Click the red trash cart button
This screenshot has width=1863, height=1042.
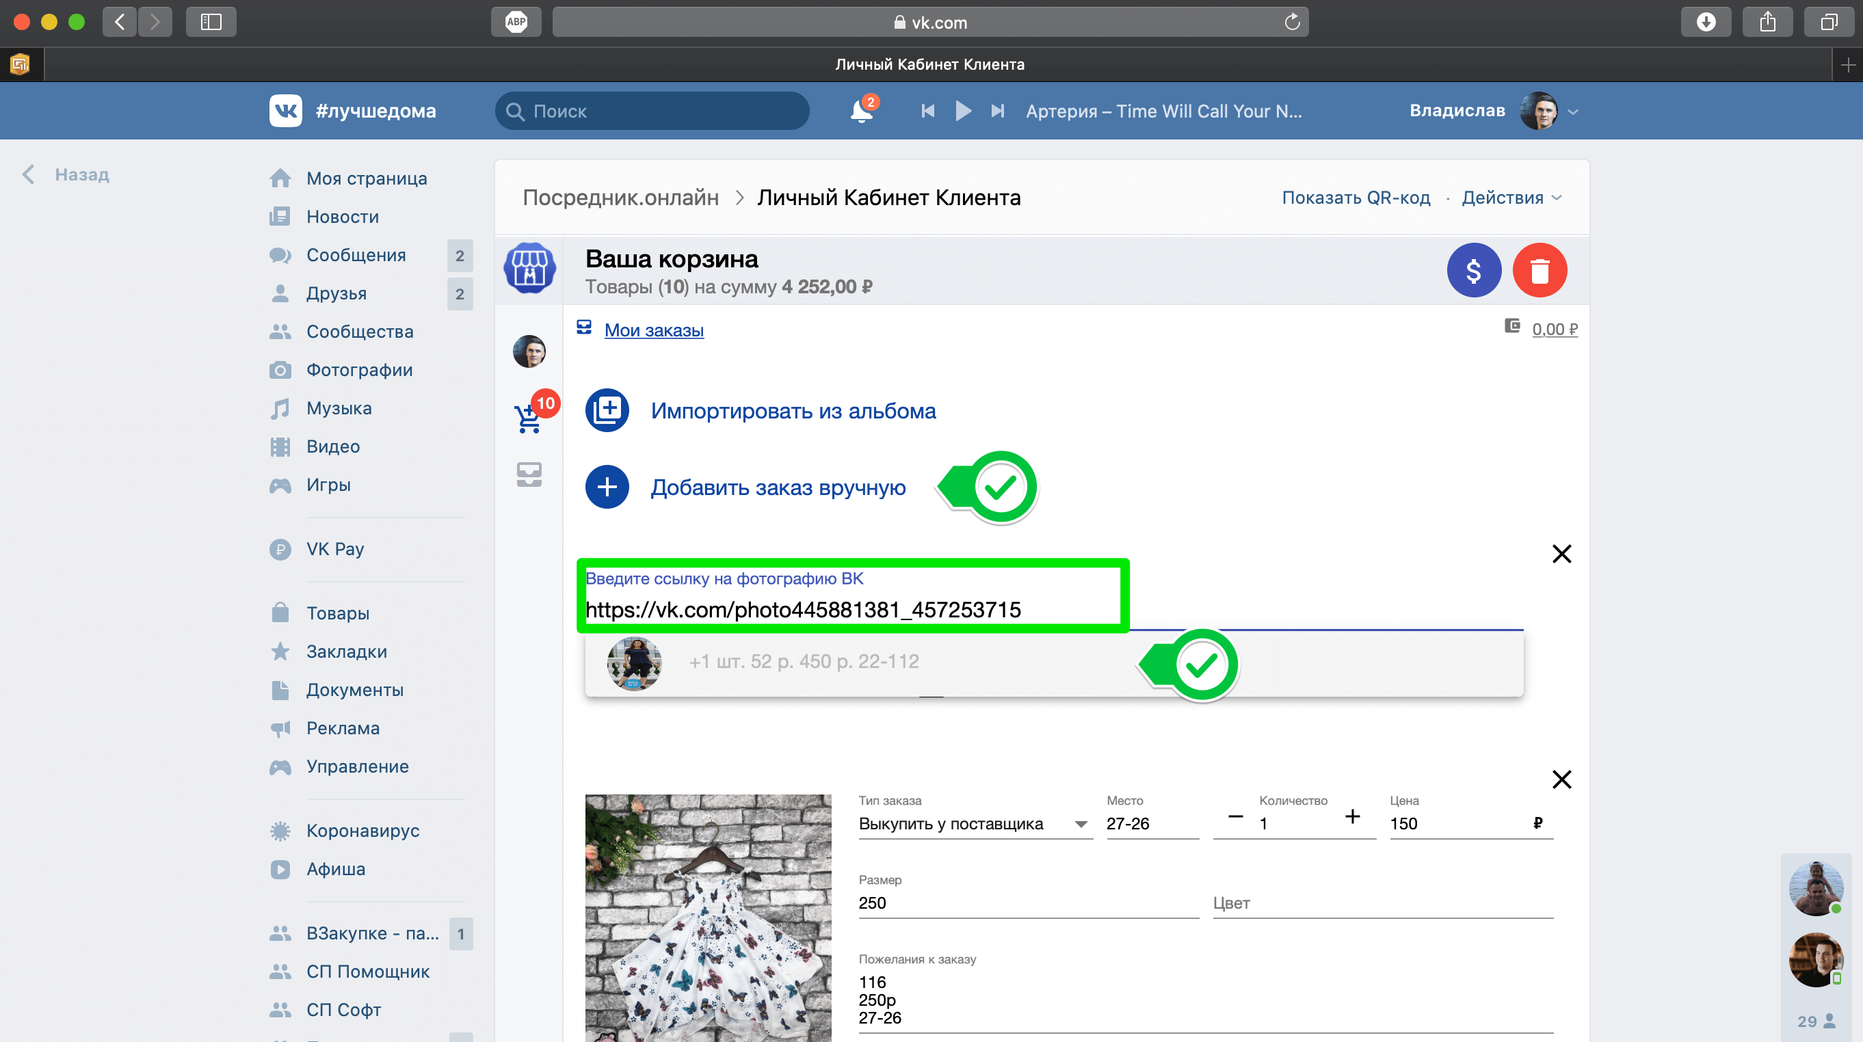click(x=1539, y=271)
